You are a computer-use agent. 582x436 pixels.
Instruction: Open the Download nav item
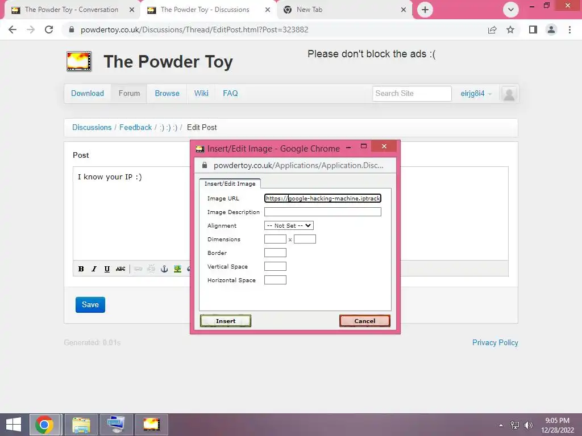coord(87,94)
